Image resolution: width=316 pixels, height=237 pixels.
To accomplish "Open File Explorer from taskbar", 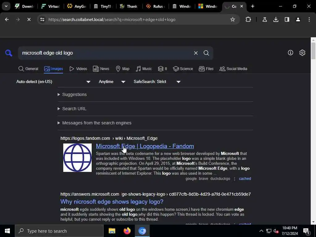I will [112, 231].
